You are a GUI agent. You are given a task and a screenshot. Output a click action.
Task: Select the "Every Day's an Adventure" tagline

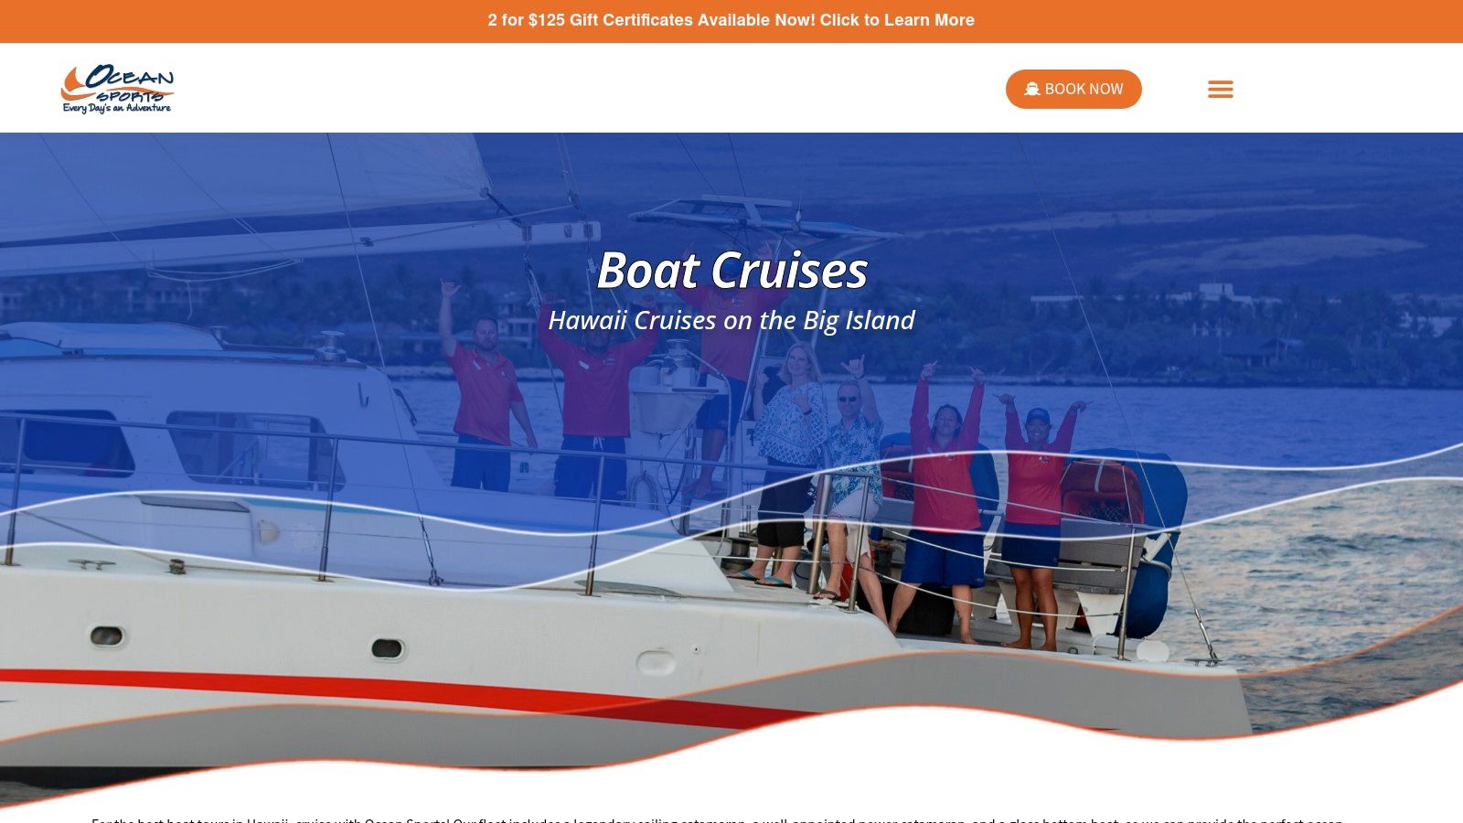pos(117,108)
